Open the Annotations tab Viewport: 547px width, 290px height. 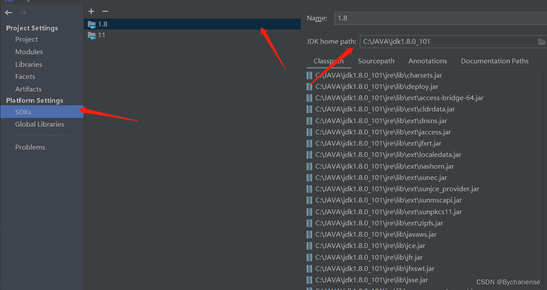click(x=428, y=61)
